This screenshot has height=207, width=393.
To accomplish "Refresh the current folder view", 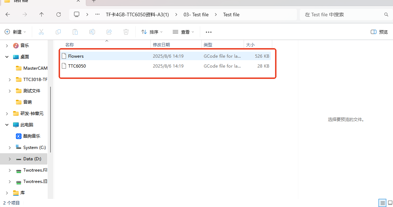I will 59,15.
